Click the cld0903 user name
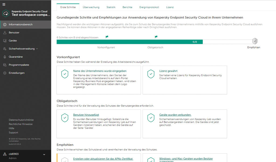276x162 pixels. pos(13,154)
